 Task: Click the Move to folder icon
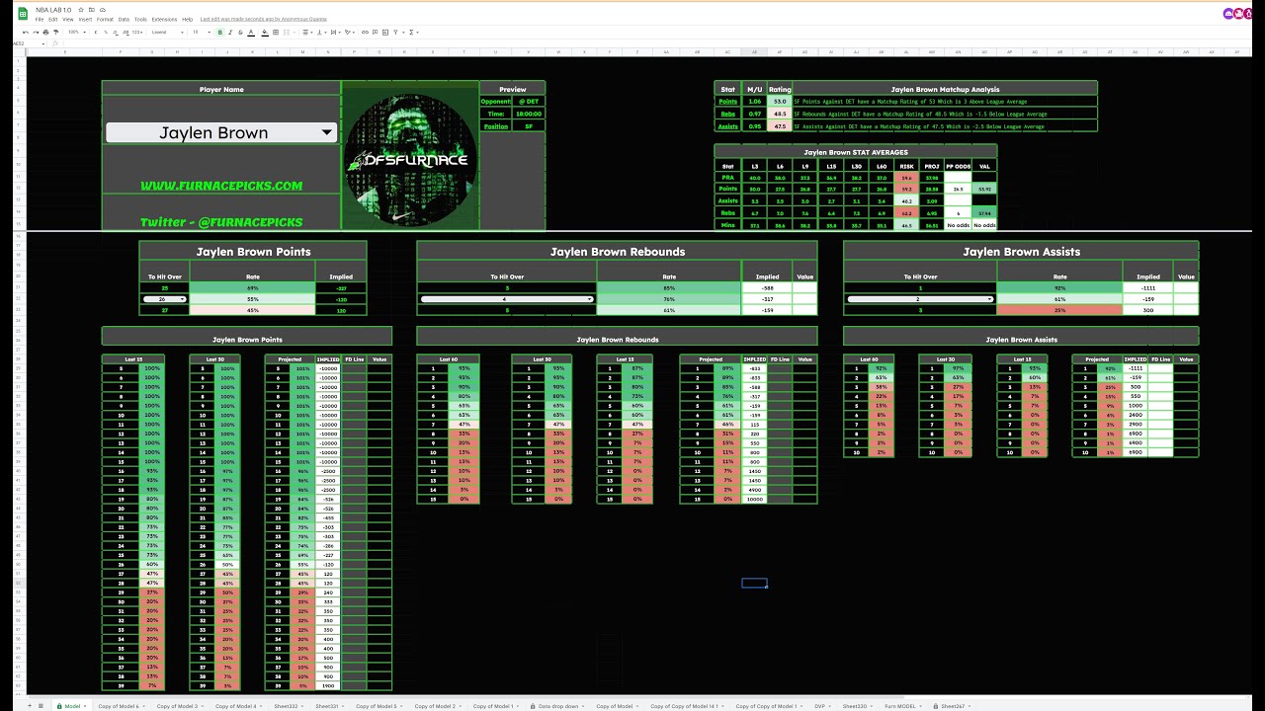click(91, 10)
